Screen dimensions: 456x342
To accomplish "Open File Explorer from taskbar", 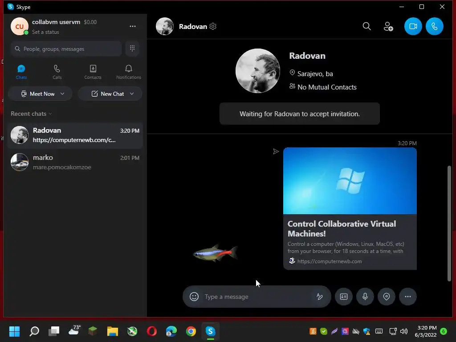I will tap(112, 331).
